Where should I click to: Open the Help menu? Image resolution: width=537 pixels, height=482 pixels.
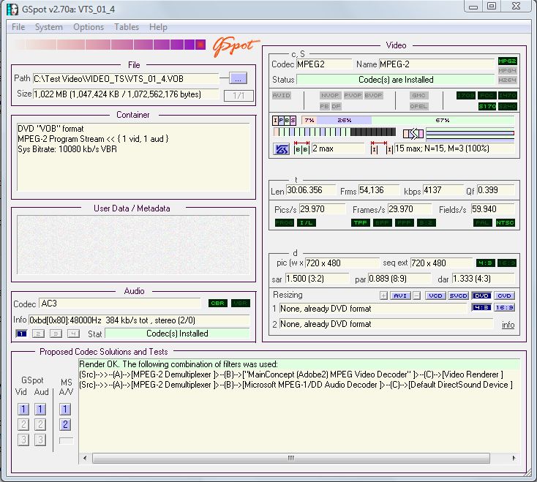pos(158,27)
